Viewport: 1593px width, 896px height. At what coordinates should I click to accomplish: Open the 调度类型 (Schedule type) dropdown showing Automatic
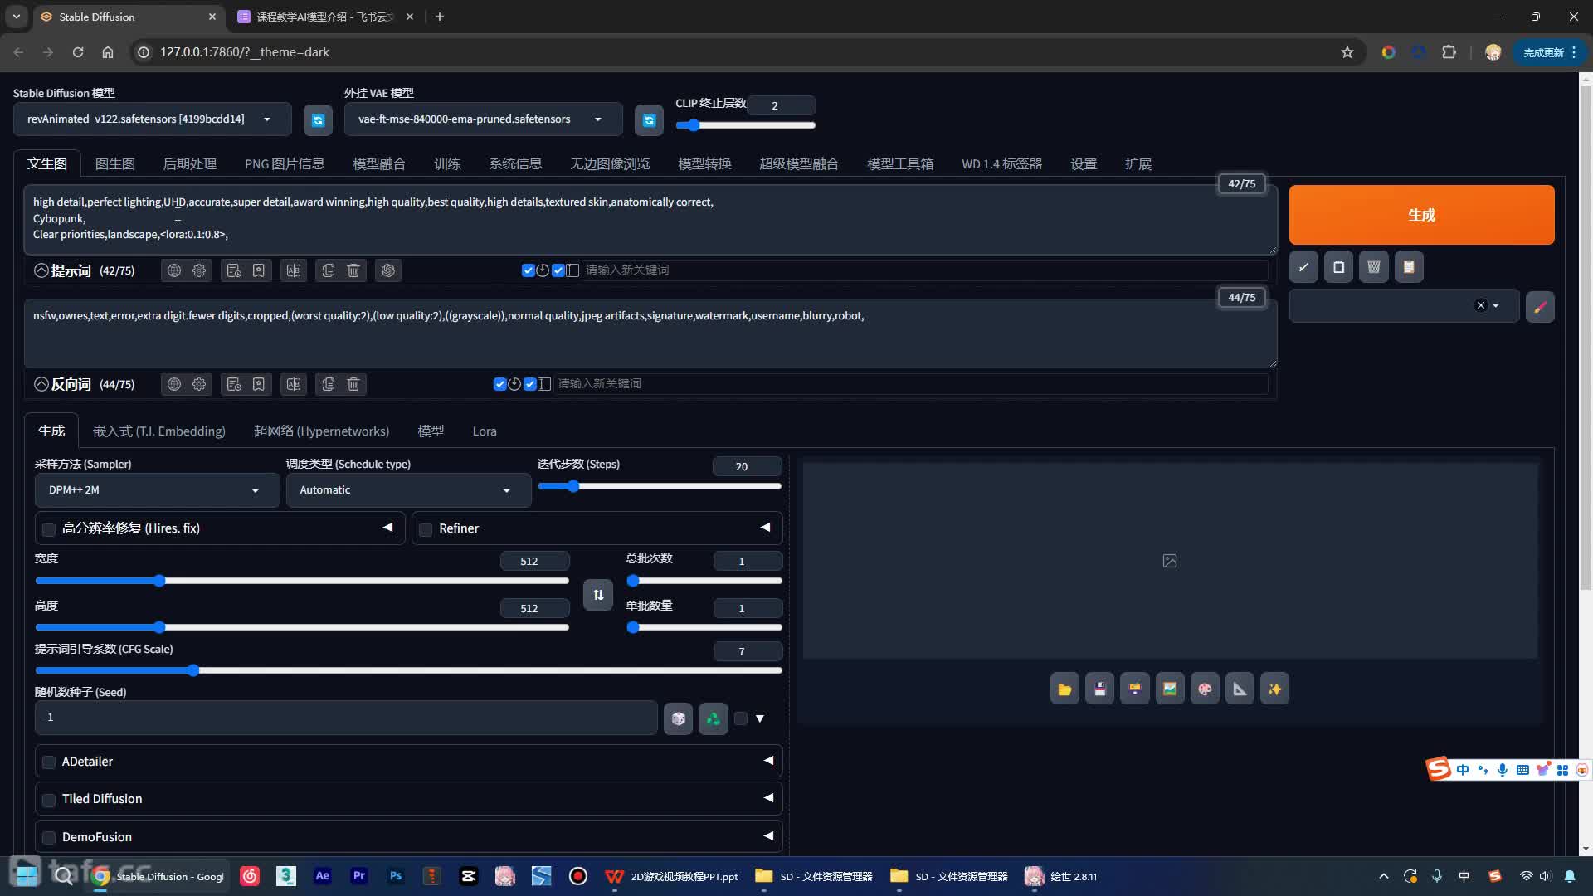point(407,490)
